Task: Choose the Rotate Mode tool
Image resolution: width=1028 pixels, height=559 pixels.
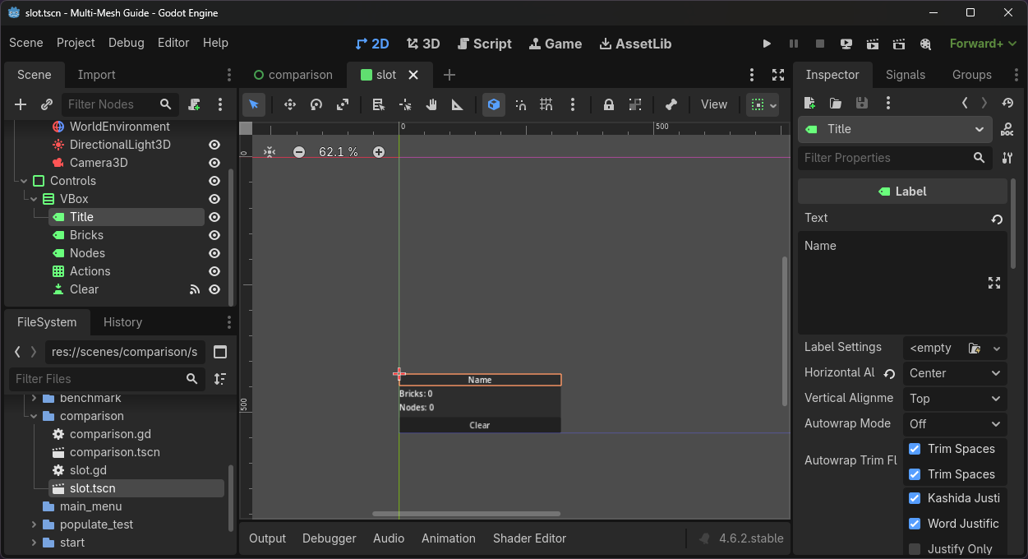Action: [316, 104]
